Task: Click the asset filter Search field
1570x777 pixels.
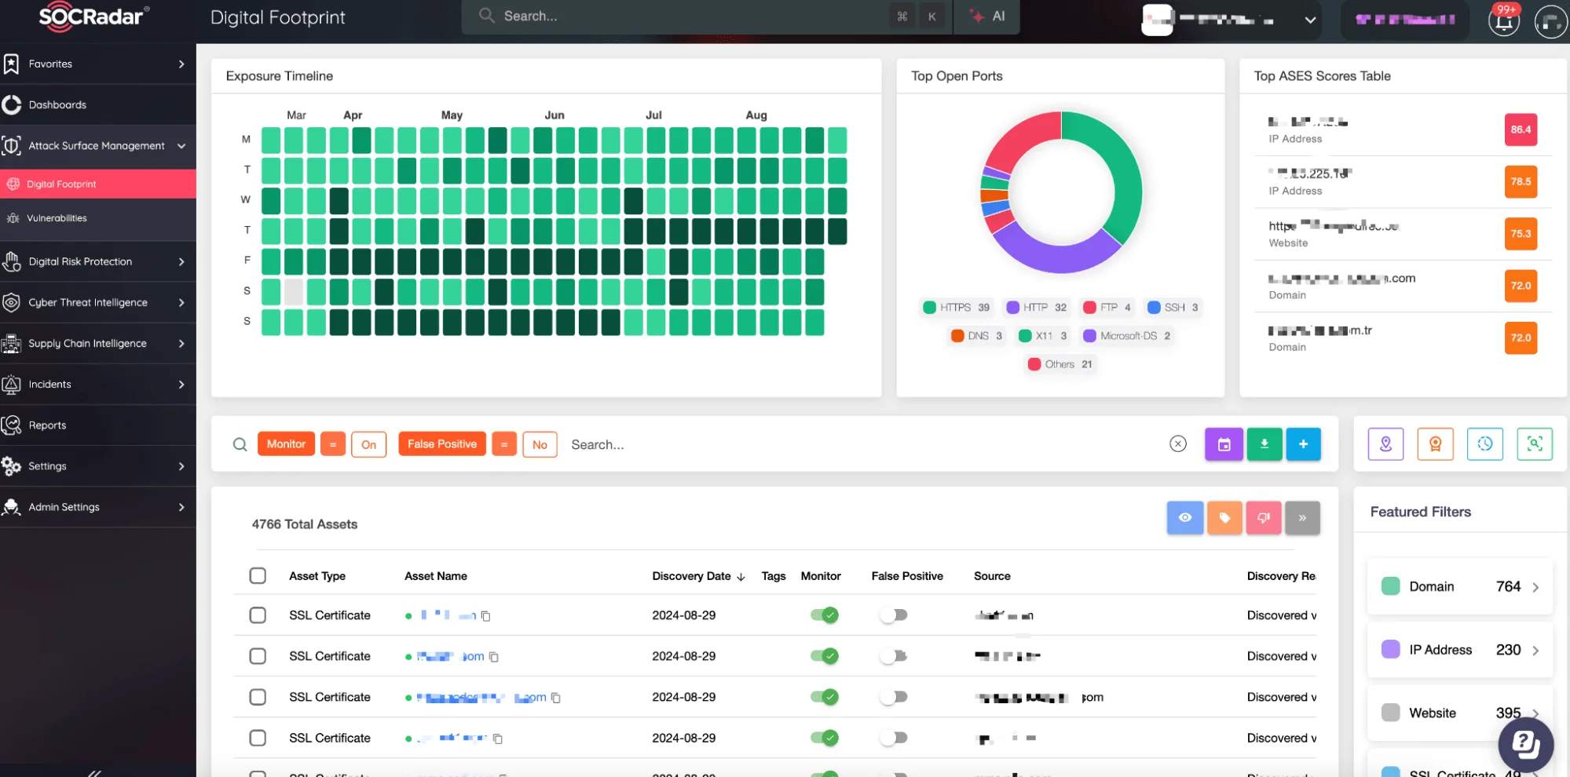Action: click(864, 444)
